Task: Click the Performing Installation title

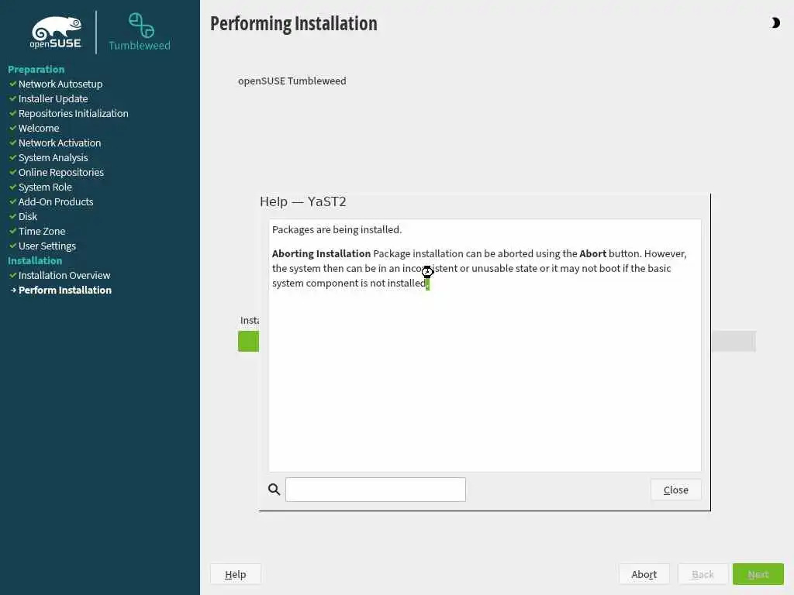Action: (x=294, y=24)
